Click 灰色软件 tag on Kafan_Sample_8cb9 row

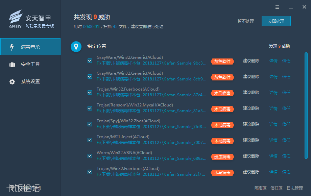[222, 77]
